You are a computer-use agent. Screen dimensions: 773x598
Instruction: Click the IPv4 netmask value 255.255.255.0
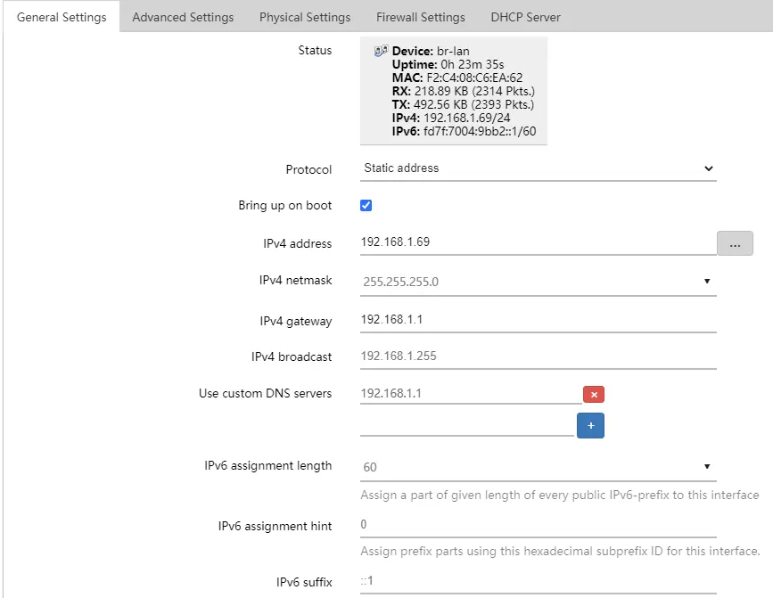401,282
